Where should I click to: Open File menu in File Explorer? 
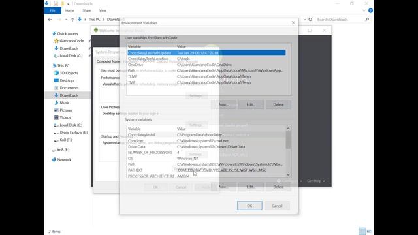point(52,10)
